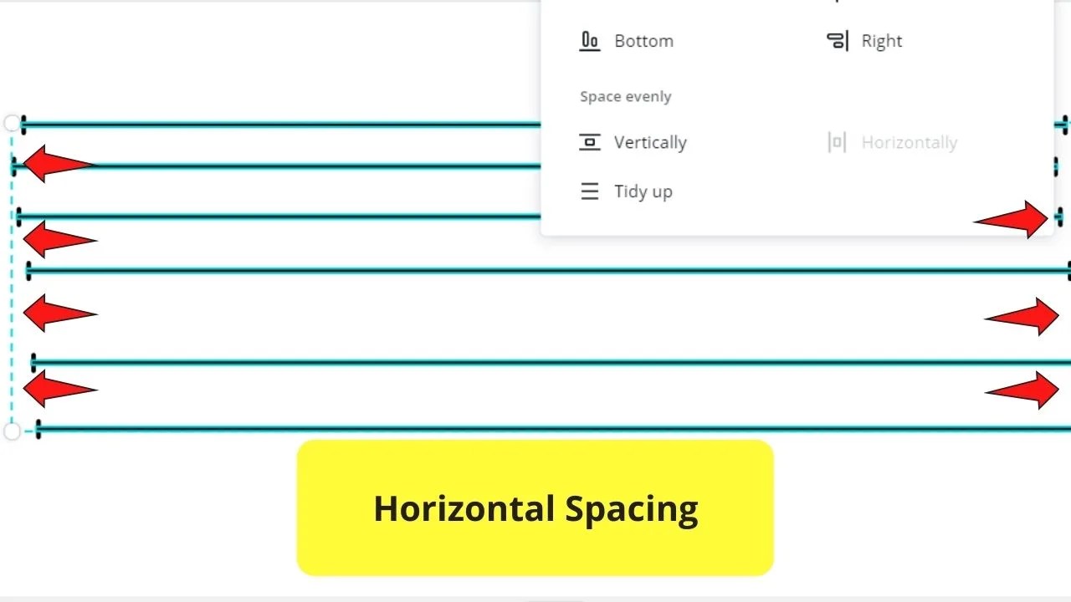Choose Right alignment from the menu

tap(881, 40)
